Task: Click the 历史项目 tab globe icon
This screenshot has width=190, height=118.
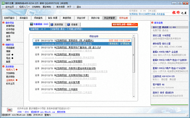Action: [52, 25]
